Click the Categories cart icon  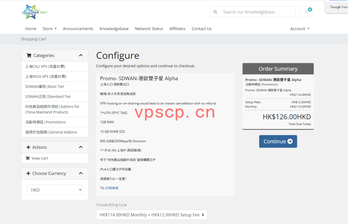(29, 55)
